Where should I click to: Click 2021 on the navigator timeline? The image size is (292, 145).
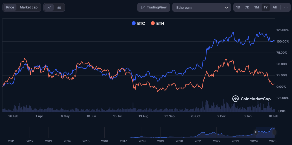coord(198,141)
